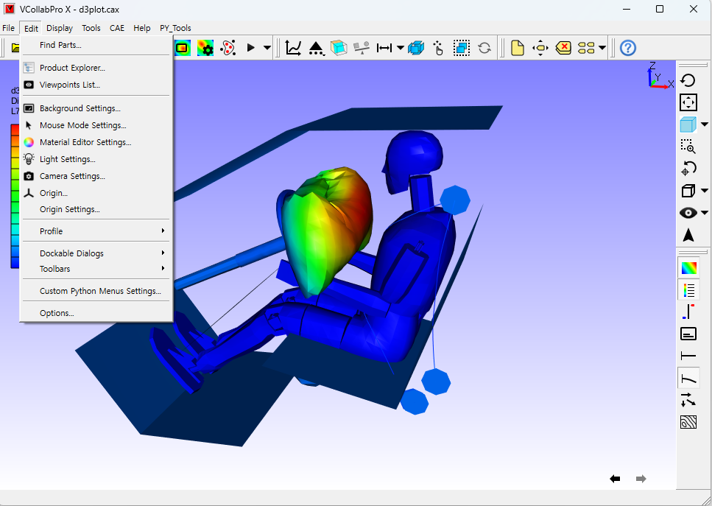Toggle the color plot rainbow sidebar icon
Image resolution: width=712 pixels, height=506 pixels.
pos(689,268)
